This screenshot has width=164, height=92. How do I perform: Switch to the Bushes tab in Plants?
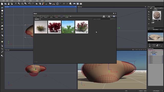pos(51,16)
